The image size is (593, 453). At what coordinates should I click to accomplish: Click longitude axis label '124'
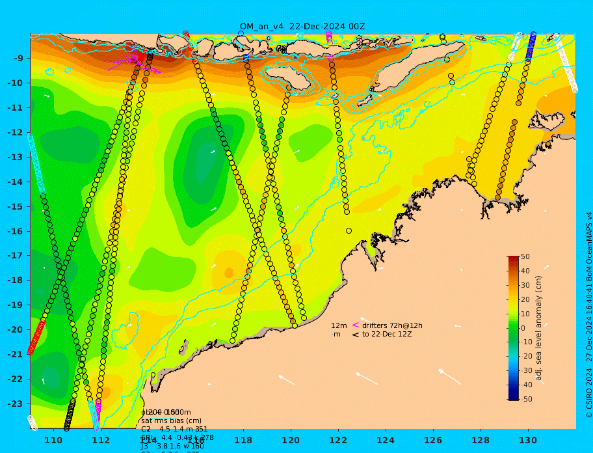[x=386, y=441]
